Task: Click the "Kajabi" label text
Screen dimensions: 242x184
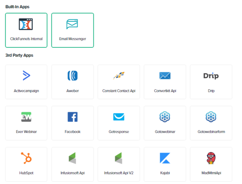Action: coord(165,173)
